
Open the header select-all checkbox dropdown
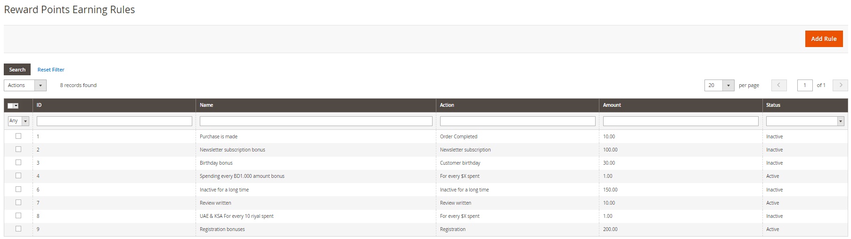coord(13,105)
